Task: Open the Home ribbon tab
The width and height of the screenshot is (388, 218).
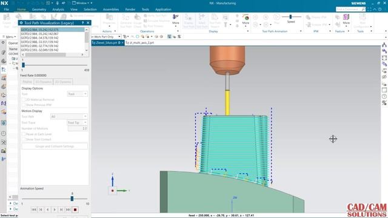Action: point(21,10)
